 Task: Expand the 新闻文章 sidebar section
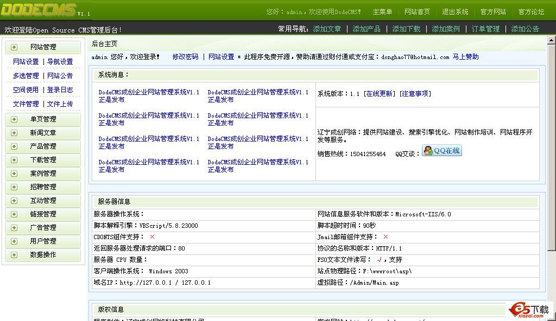click(x=43, y=133)
